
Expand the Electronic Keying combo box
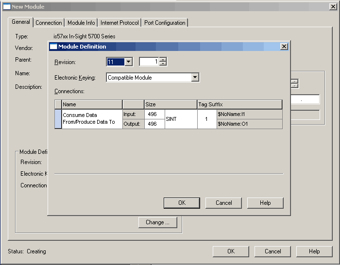195,77
